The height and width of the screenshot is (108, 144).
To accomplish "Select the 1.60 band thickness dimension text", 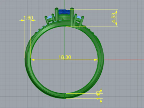I will point(28,18).
